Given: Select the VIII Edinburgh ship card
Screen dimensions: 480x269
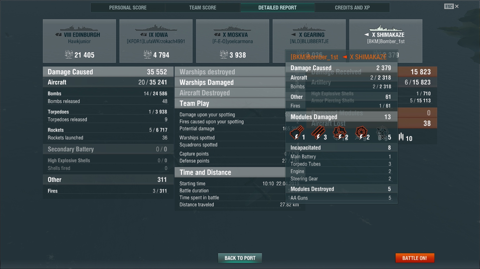Looking at the screenshot, I should (x=79, y=41).
